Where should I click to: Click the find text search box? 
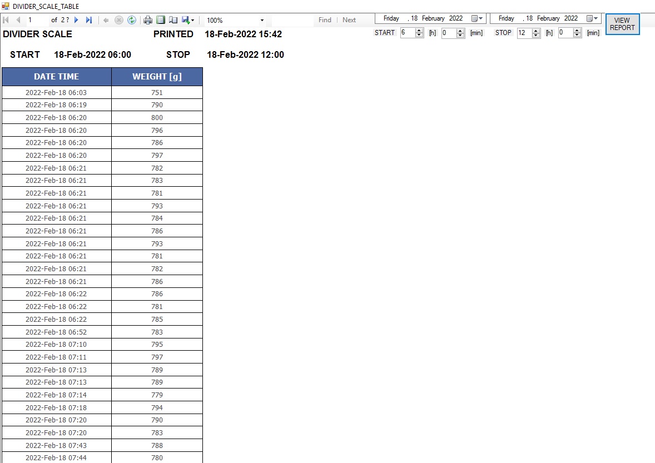(292, 20)
